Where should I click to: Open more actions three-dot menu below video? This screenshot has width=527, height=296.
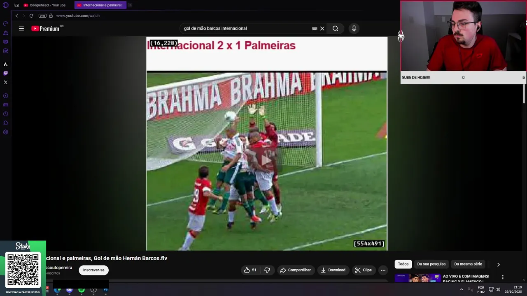[383, 270]
